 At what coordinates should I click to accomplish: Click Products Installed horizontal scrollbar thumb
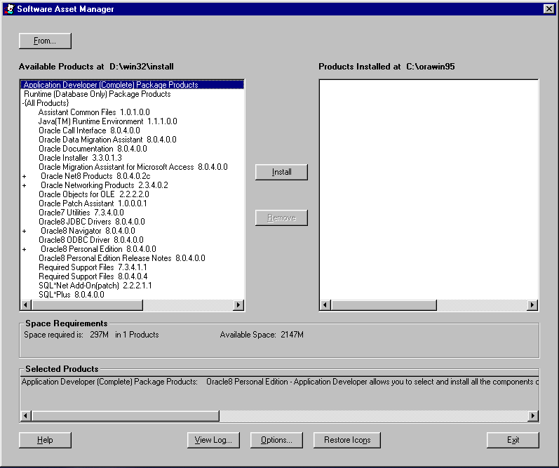pyautogui.click(x=384, y=305)
